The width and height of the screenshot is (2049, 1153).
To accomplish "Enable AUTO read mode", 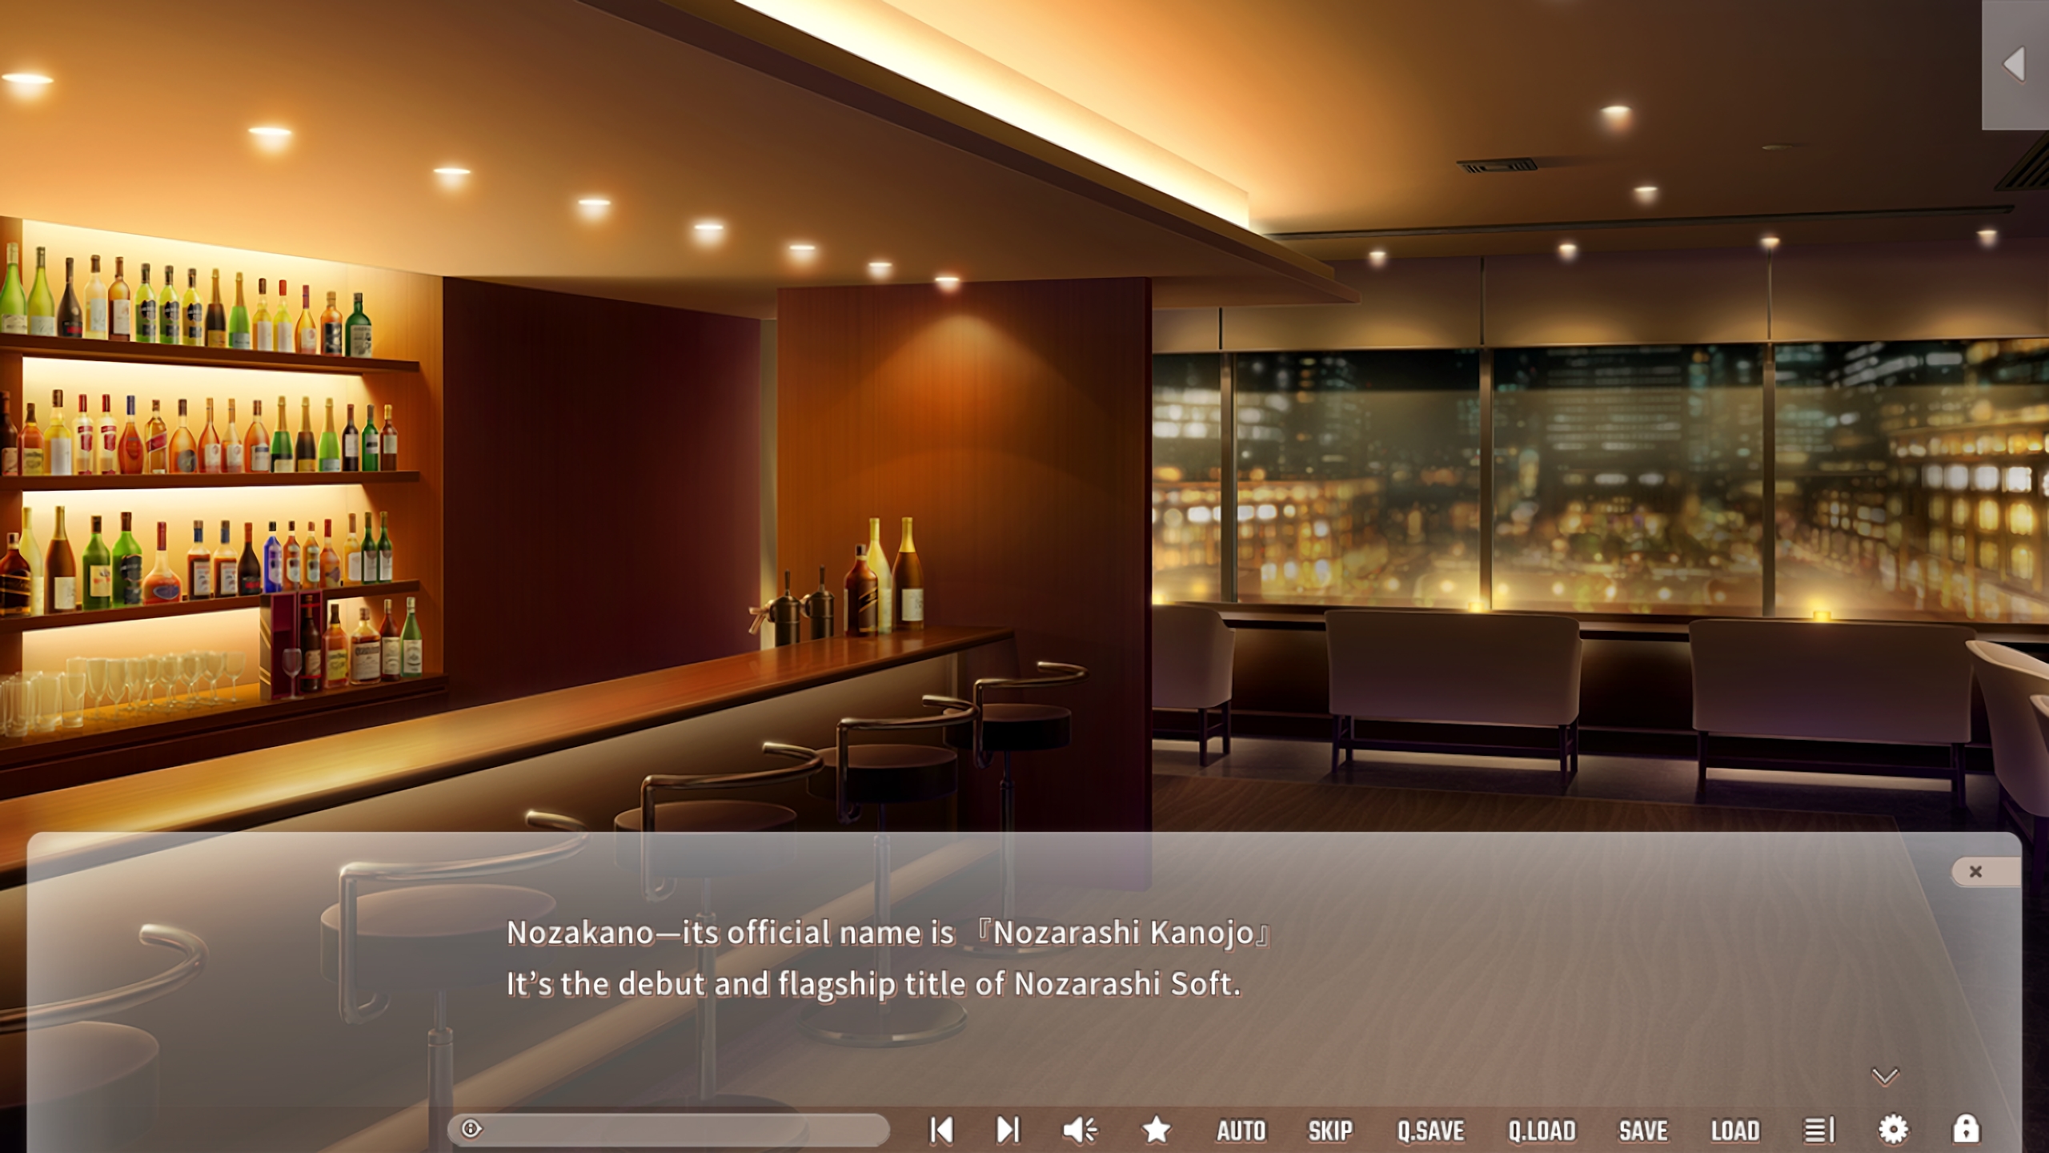I will pyautogui.click(x=1241, y=1131).
